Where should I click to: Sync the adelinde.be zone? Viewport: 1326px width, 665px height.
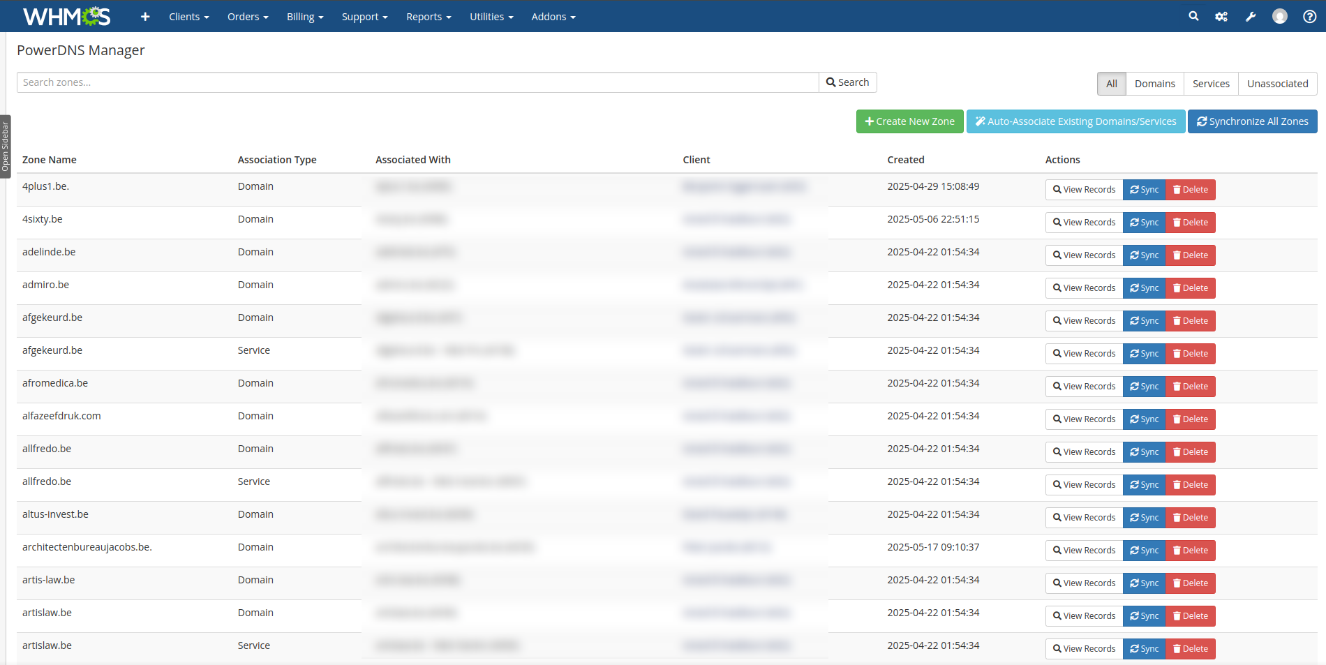tap(1144, 255)
